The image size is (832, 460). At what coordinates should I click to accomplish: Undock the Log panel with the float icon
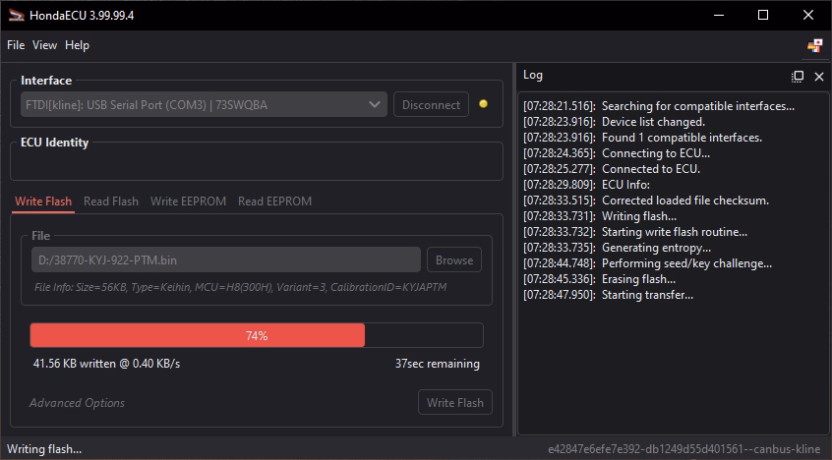tap(798, 76)
